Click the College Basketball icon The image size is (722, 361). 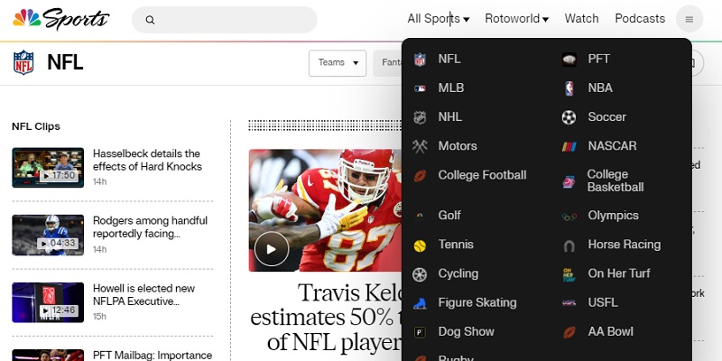[569, 182]
